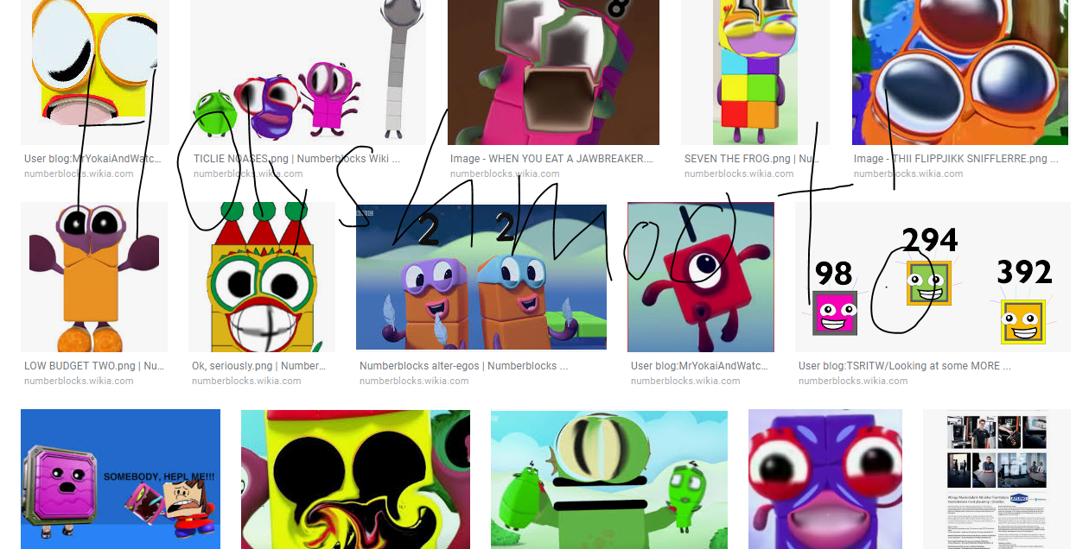Viewport: 1076px width, 549px height.
Task: Open the 98, 294, 392 square faces thumbnail
Action: [x=933, y=277]
